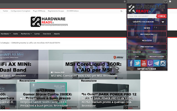
Task: Click the NEGOZIO button in popup
Action: [x=147, y=41]
